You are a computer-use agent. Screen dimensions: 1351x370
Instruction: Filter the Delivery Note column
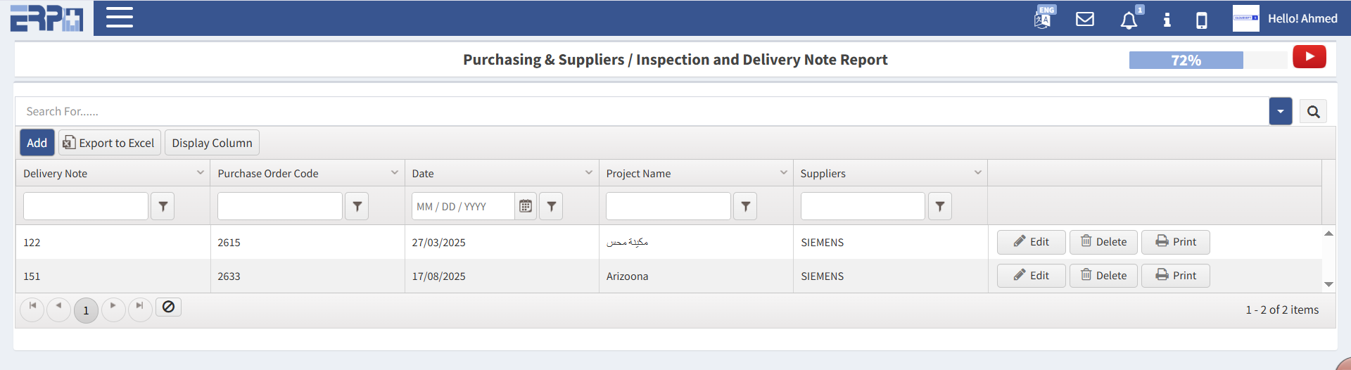163,206
